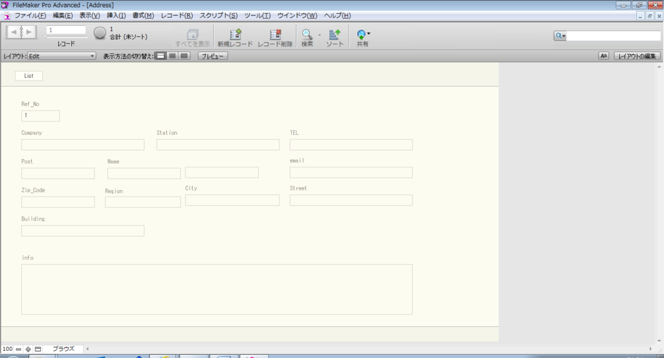Zoom in with the plus icon in status bar
Screen dimensions: 664x358
click(28, 349)
